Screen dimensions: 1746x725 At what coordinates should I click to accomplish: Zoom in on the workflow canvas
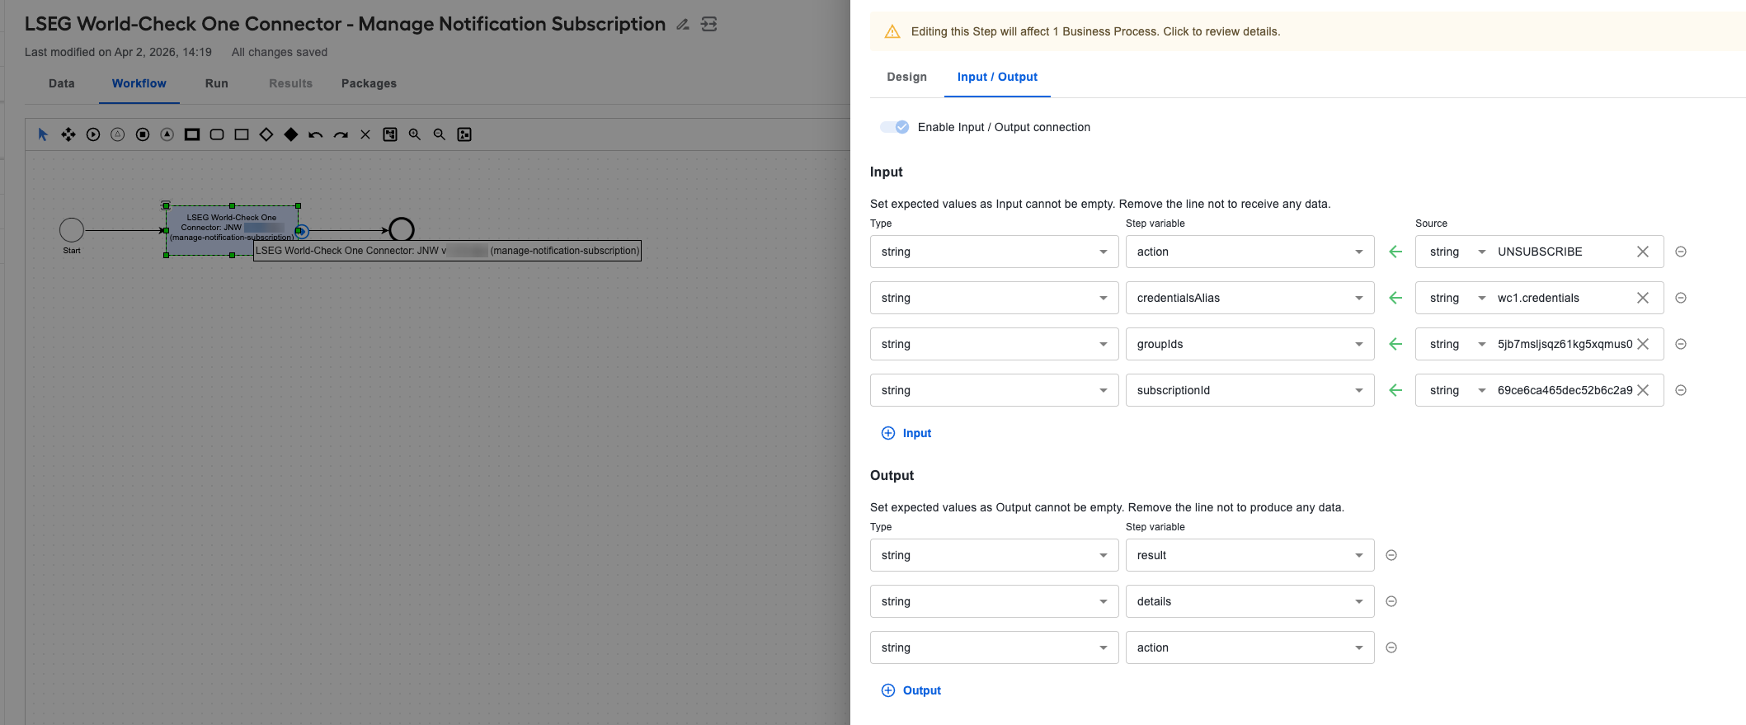[x=415, y=134]
